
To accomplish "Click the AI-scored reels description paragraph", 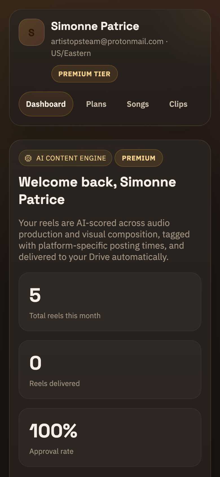I will point(104,240).
